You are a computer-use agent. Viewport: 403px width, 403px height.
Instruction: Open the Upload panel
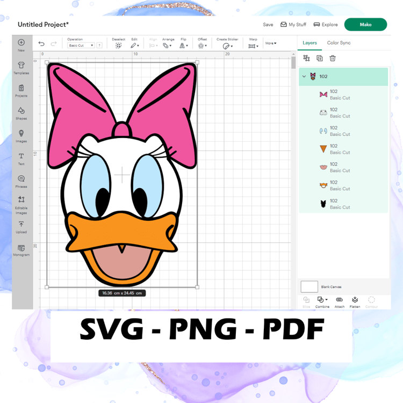coord(21,227)
